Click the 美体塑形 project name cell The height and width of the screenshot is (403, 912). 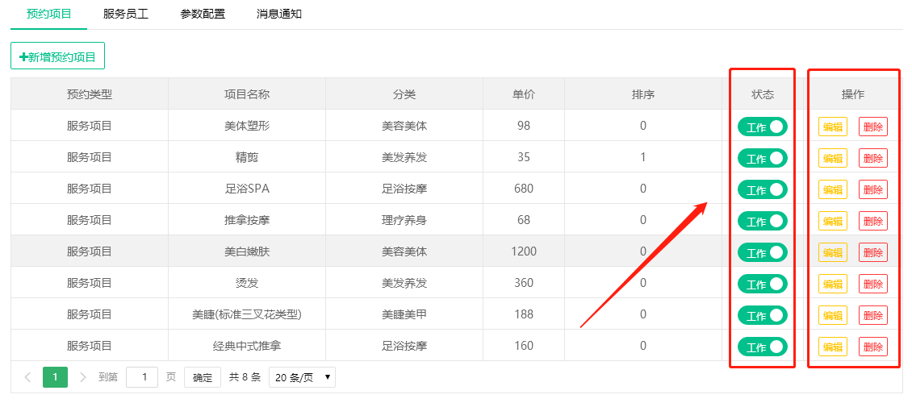[247, 126]
